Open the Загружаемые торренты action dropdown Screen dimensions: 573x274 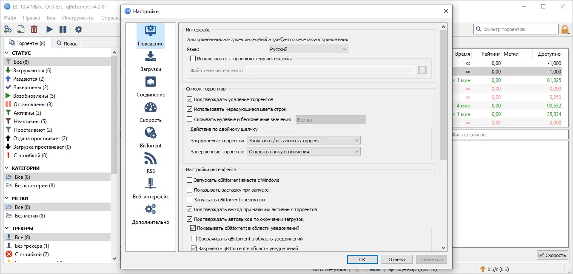(304, 140)
